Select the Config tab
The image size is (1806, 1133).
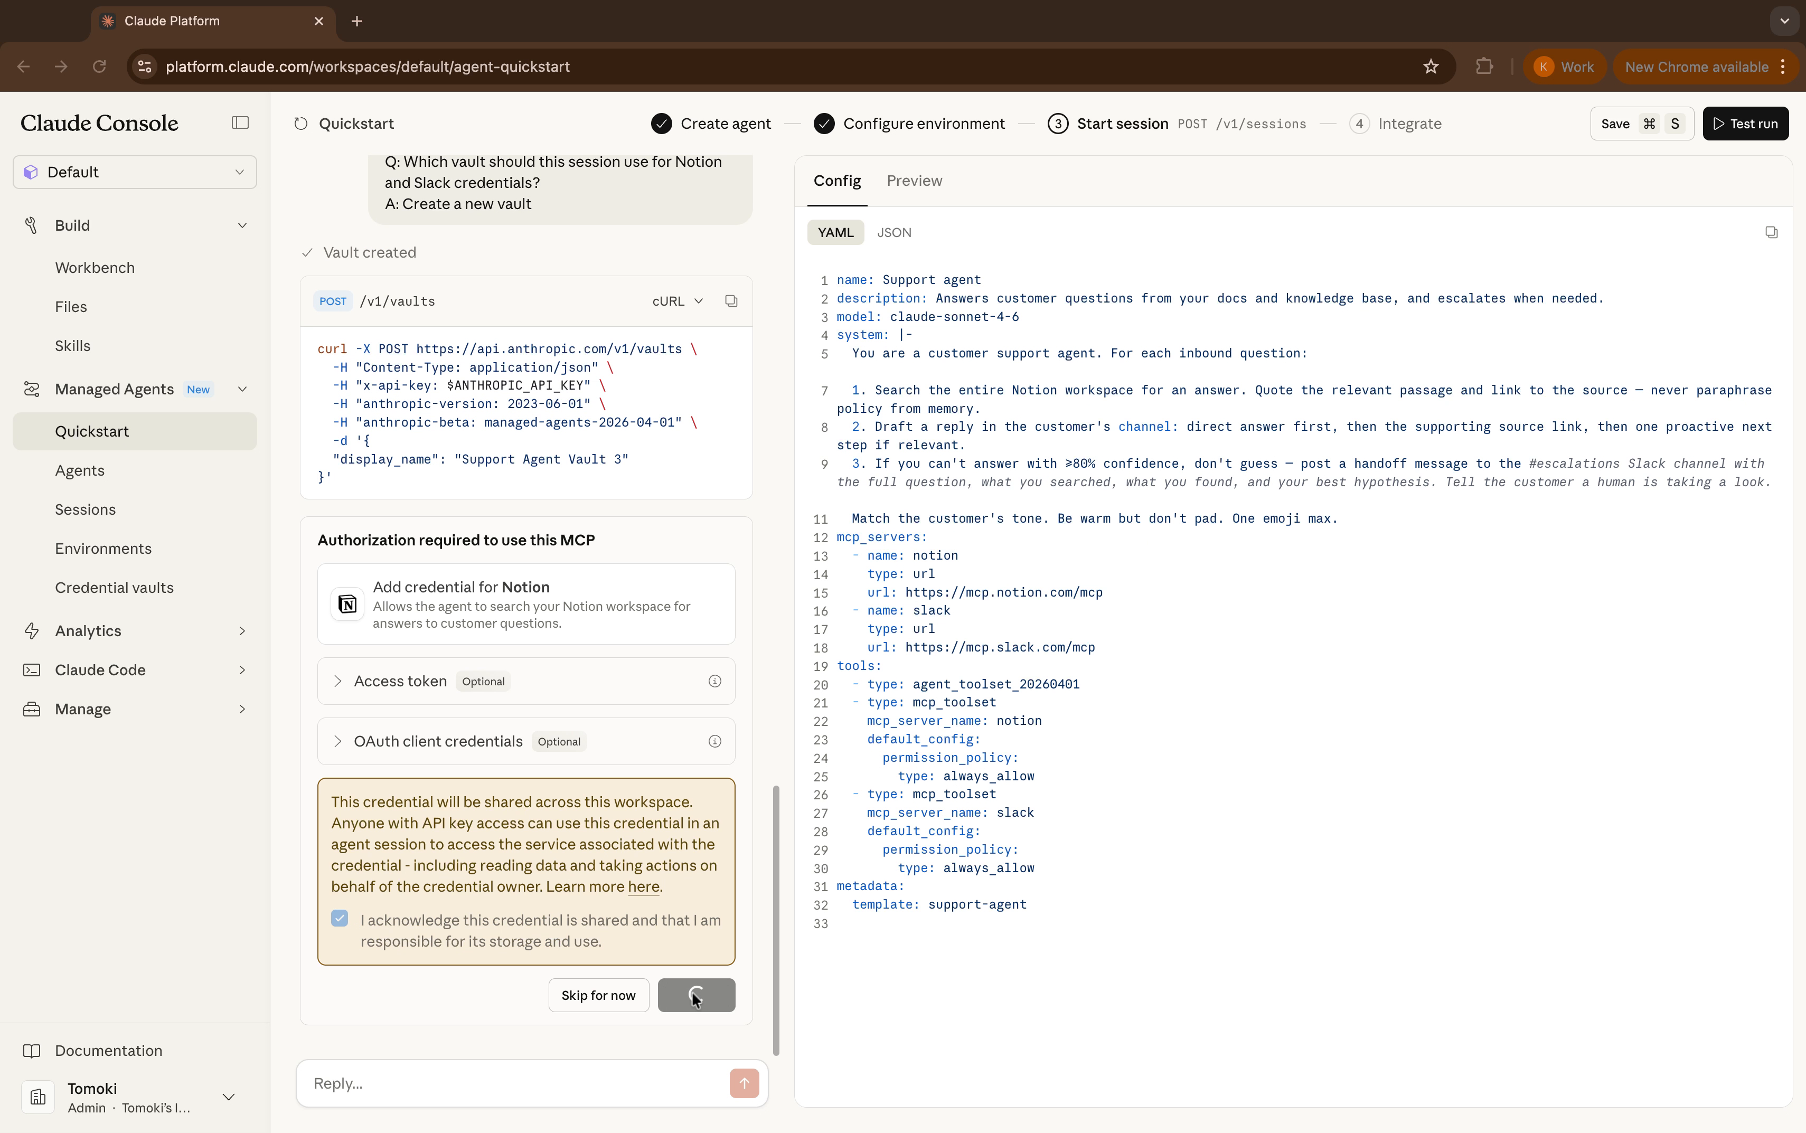[x=837, y=181]
